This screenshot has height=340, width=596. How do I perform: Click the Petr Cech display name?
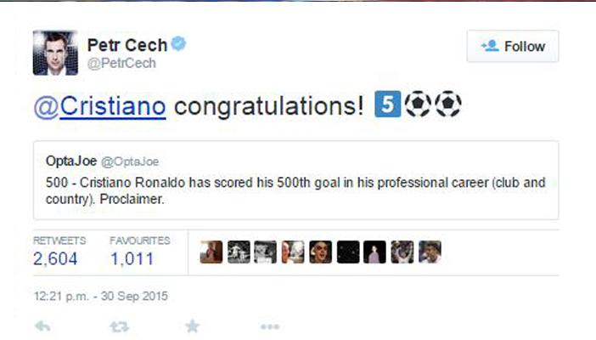pyautogui.click(x=126, y=44)
